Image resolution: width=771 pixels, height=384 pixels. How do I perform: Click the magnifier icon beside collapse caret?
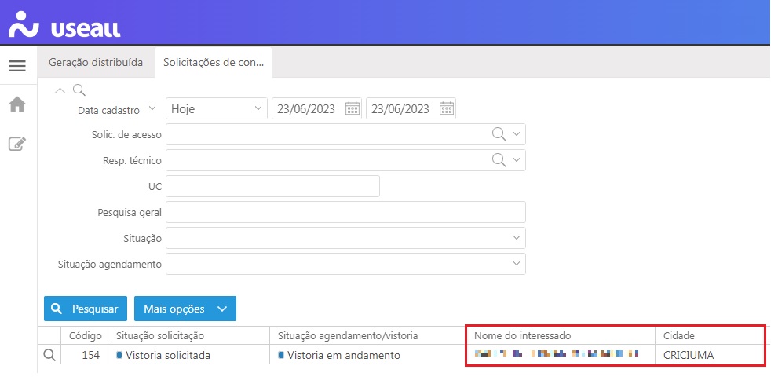pos(79,90)
